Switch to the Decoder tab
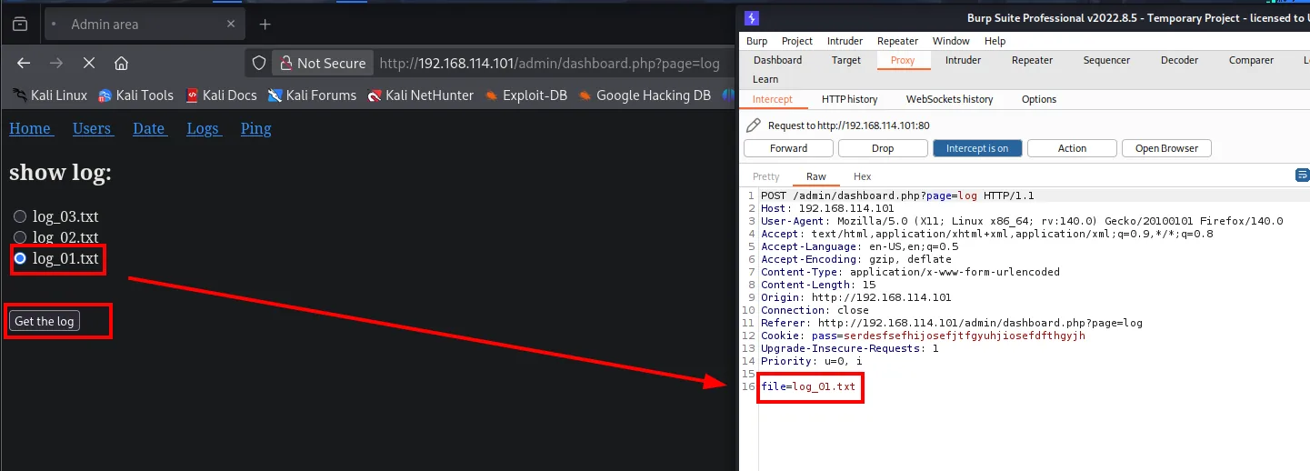1310x471 pixels. [x=1179, y=60]
